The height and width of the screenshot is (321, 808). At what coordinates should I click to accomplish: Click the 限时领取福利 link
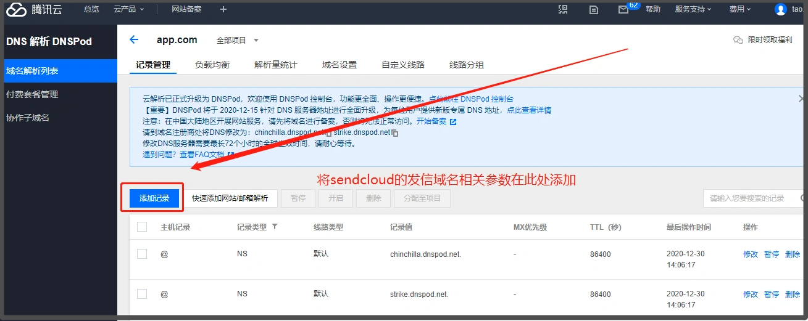pyautogui.click(x=770, y=40)
